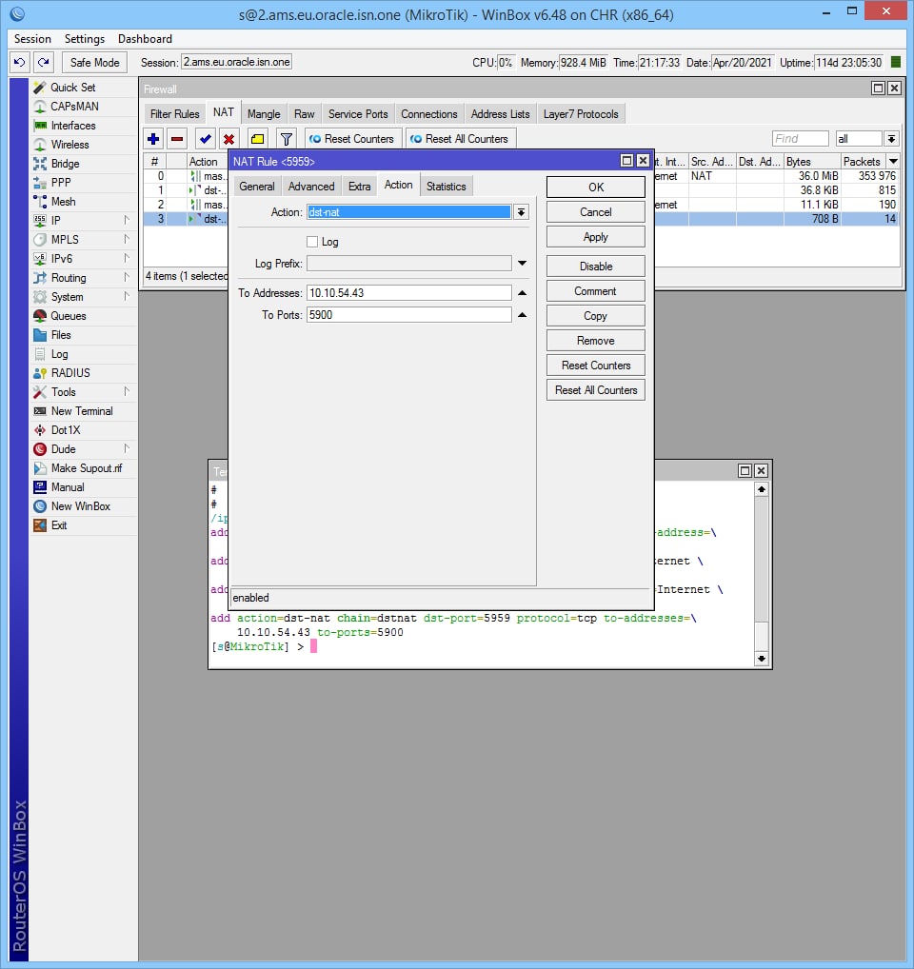Open Bridge from sidebar
Screen dimensions: 914x969
pos(65,164)
